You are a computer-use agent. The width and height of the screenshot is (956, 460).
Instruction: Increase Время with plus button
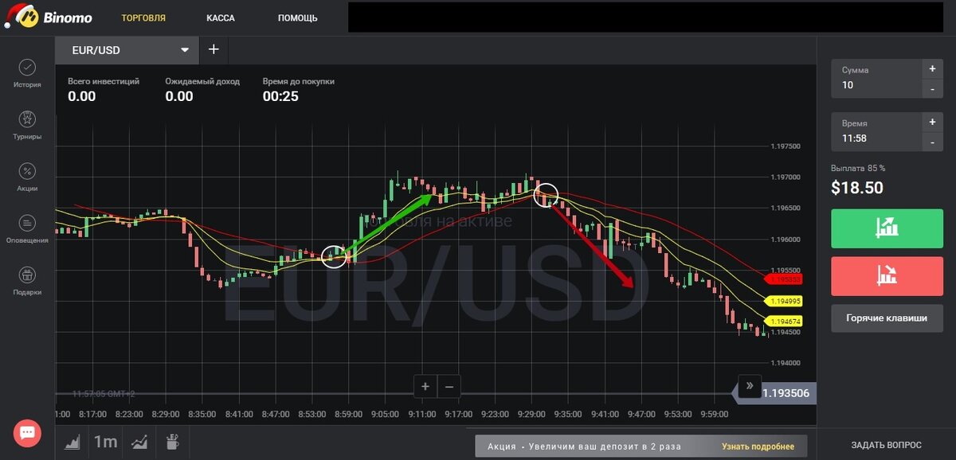click(932, 122)
